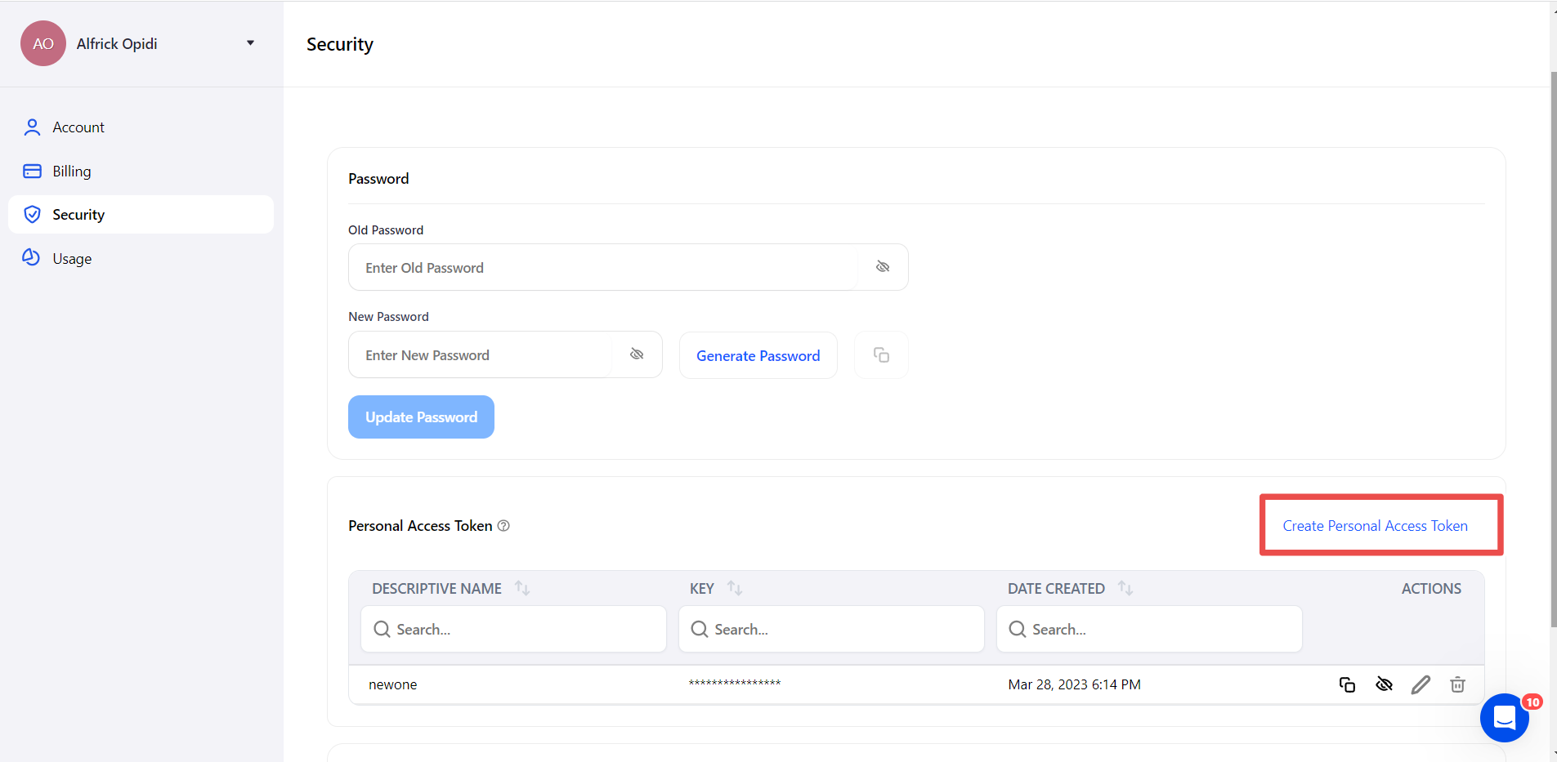Show the Old Password text
This screenshot has width=1557, height=762.
[x=883, y=267]
